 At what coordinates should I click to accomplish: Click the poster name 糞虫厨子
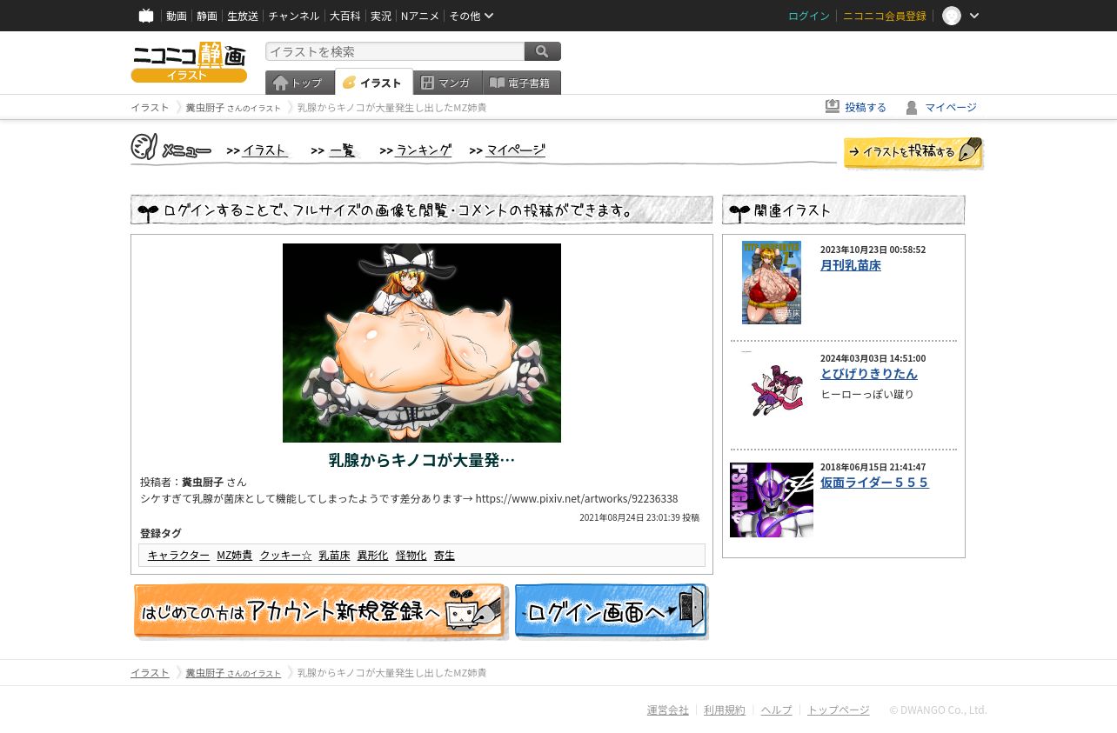(x=203, y=482)
